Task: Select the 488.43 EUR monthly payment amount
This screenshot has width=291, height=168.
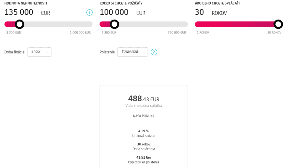Action: [144, 99]
